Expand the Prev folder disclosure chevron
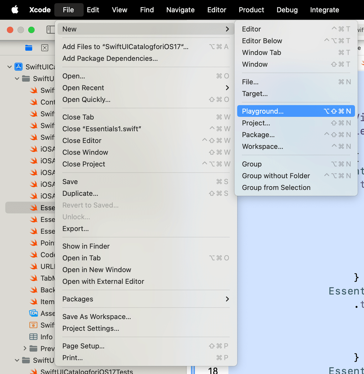Image resolution: width=364 pixels, height=374 pixels. pos(25,348)
